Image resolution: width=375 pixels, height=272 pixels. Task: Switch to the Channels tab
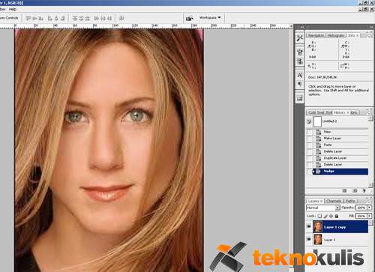coord(334,201)
